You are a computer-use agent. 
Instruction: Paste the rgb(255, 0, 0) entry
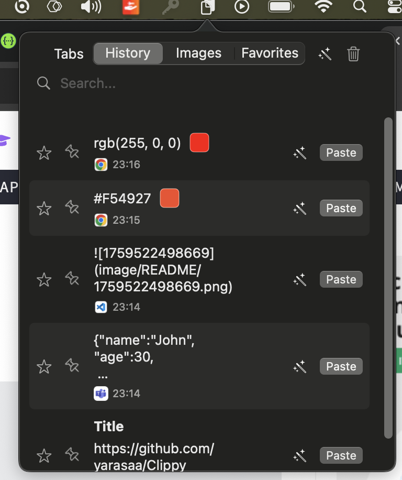click(341, 152)
